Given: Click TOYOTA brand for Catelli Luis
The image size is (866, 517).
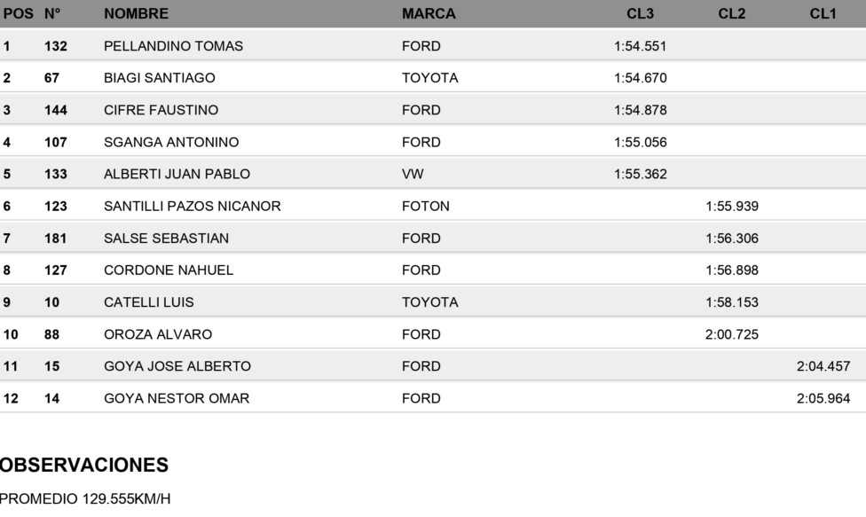Looking at the screenshot, I should (x=430, y=302).
